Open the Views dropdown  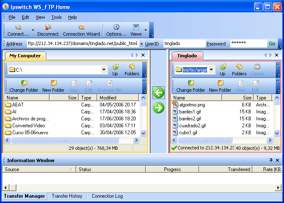[136, 30]
